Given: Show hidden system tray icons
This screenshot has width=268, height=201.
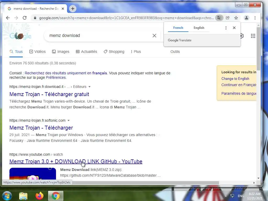Looking at the screenshot, I should click(x=226, y=196).
